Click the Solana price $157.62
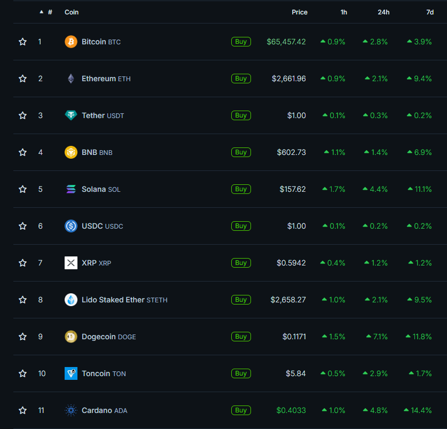Viewport: 447px width, 429px height. point(293,189)
